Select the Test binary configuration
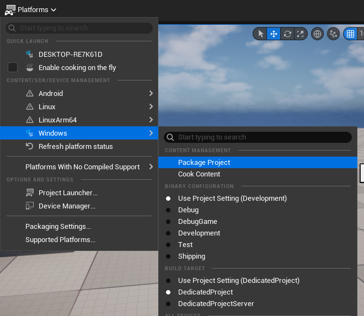The image size is (364, 316). click(x=258, y=245)
